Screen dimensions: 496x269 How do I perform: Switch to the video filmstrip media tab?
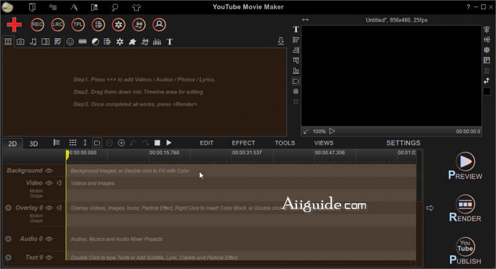[8, 42]
